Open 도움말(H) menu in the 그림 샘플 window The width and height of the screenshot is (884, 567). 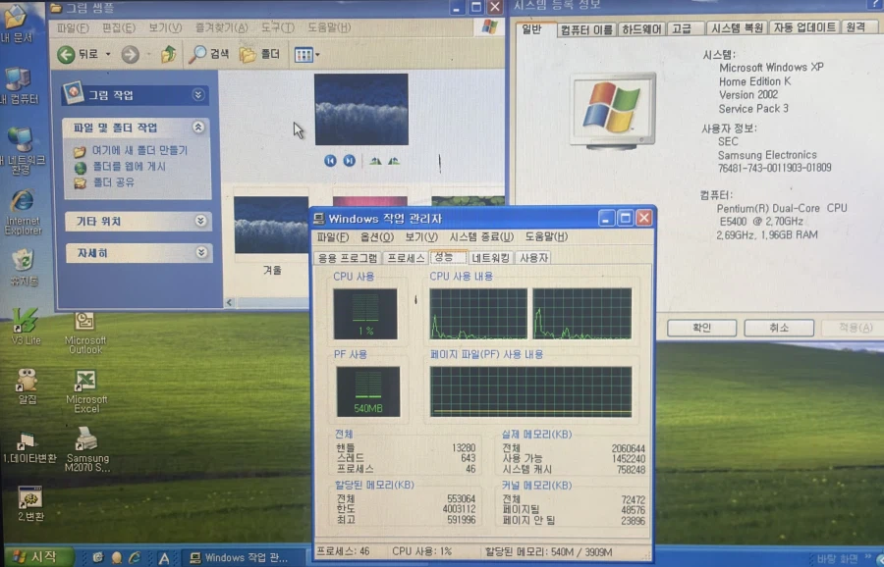click(x=329, y=27)
